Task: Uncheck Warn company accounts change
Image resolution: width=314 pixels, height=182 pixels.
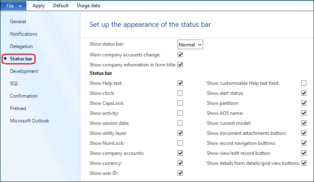Action: [180, 55]
